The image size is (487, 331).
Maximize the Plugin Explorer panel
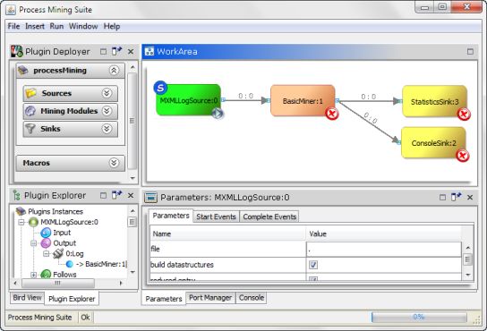pos(104,195)
